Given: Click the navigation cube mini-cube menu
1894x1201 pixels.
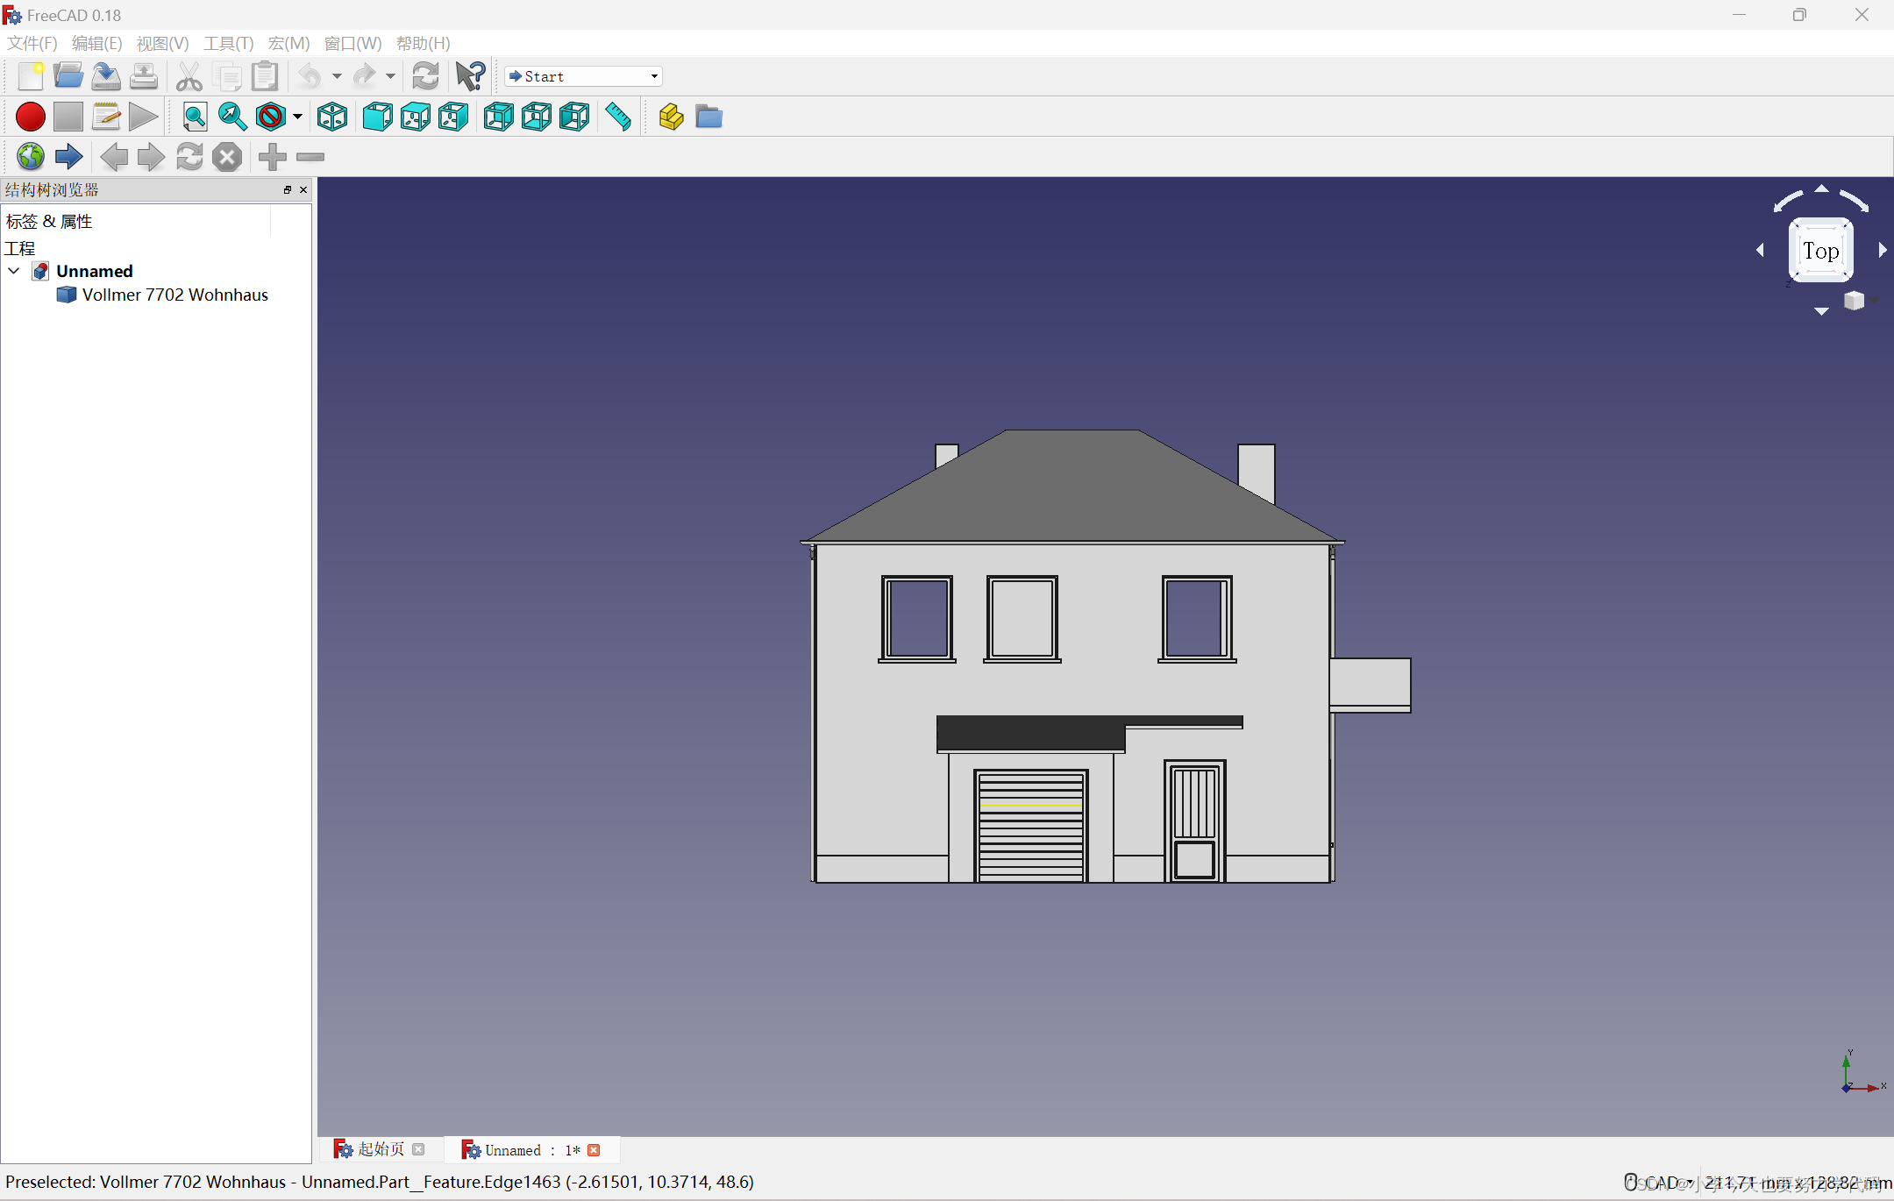Looking at the screenshot, I should (1854, 301).
